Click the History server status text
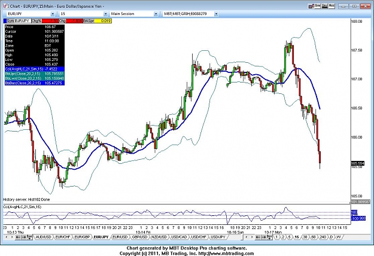 coord(26,200)
